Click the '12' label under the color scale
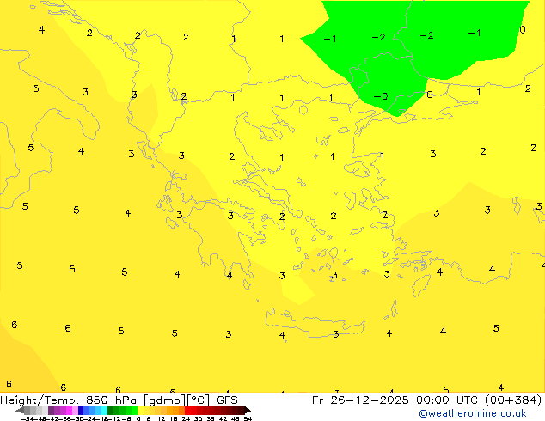This screenshot has height=421, width=545. (x=162, y=419)
